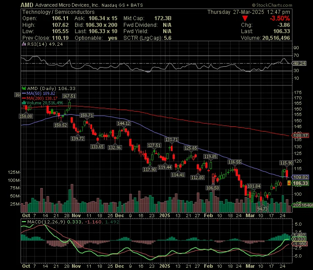313x270 pixels.
Task: Click the 150.71 price label
Action: coord(87,116)
